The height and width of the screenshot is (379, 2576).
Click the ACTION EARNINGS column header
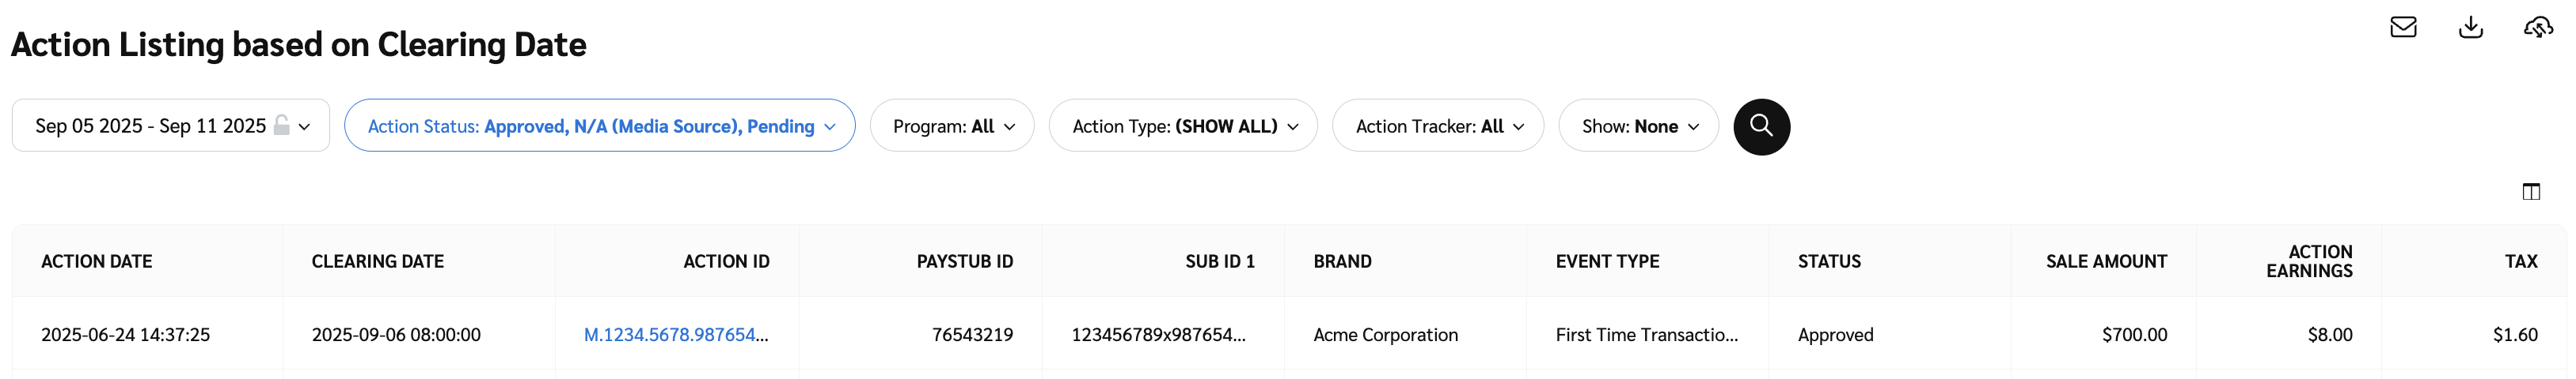coord(2308,261)
